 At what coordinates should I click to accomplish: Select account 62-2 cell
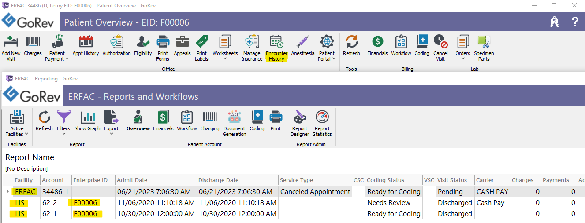(x=56, y=202)
